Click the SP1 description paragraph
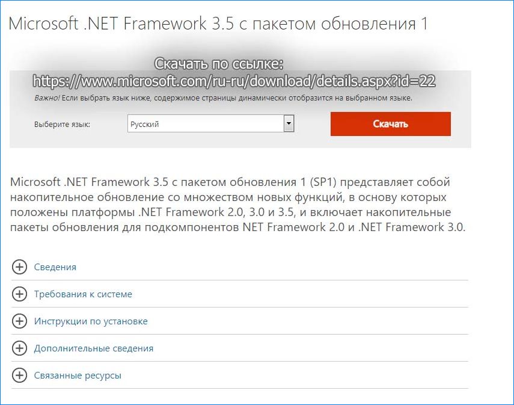This screenshot has width=514, height=405. (x=237, y=205)
